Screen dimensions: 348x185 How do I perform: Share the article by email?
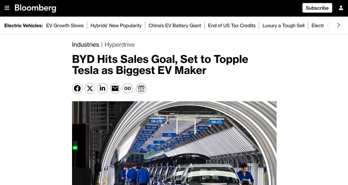coord(115,88)
